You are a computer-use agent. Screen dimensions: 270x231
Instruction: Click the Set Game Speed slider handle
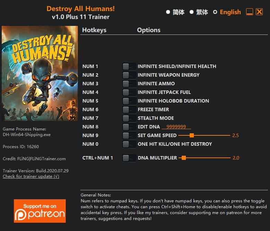coord(192,135)
